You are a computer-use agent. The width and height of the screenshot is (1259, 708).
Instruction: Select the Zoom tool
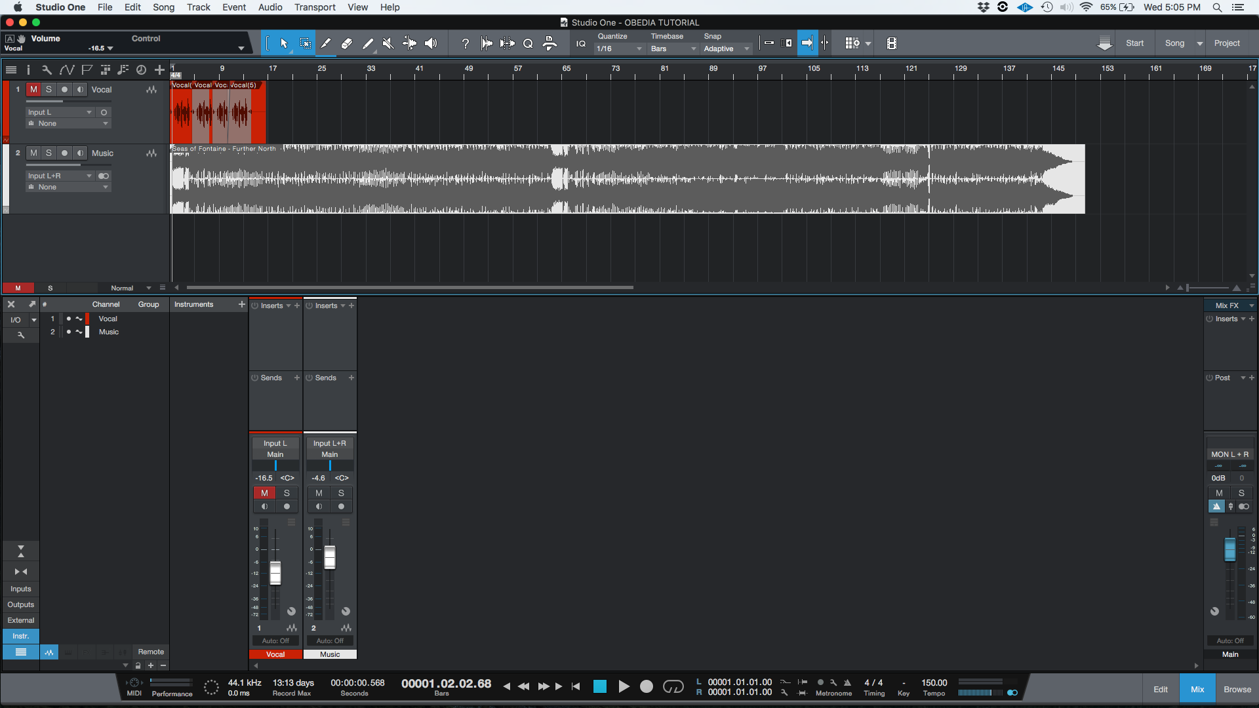pyautogui.click(x=529, y=43)
